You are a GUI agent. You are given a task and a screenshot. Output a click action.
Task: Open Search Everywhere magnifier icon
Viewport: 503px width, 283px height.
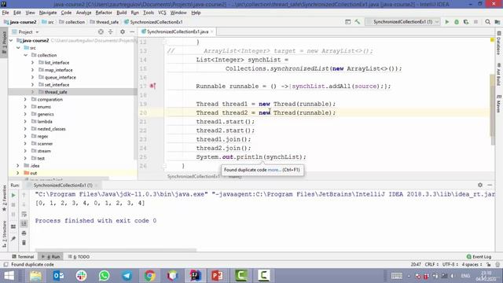(487, 22)
